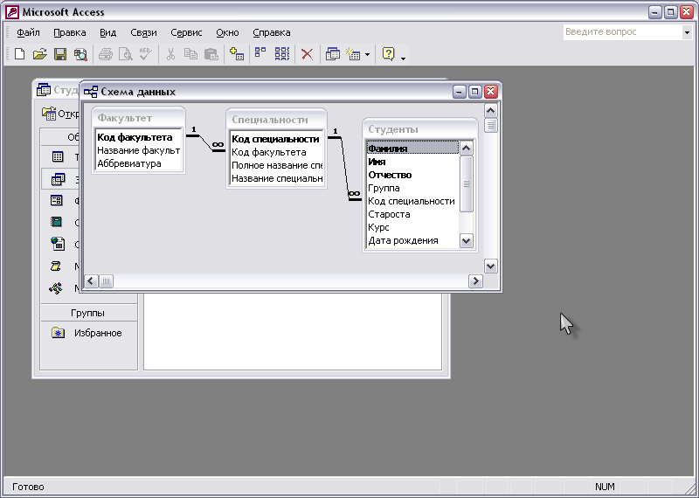Click the Spelling check icon
The image size is (699, 498).
coord(146,54)
